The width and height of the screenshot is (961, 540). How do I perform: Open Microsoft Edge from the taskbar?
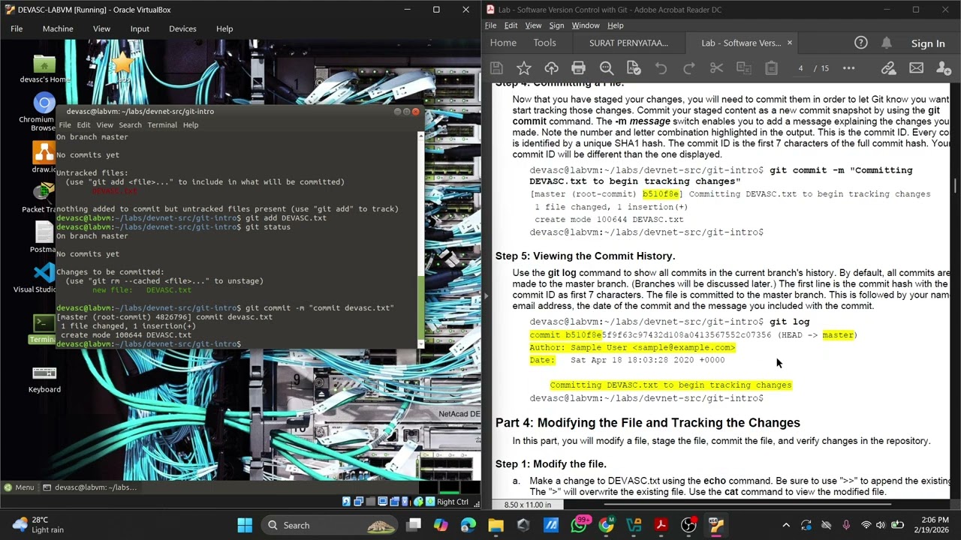tap(468, 525)
